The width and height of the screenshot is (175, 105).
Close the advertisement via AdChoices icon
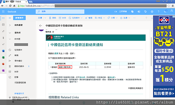click(x=174, y=17)
